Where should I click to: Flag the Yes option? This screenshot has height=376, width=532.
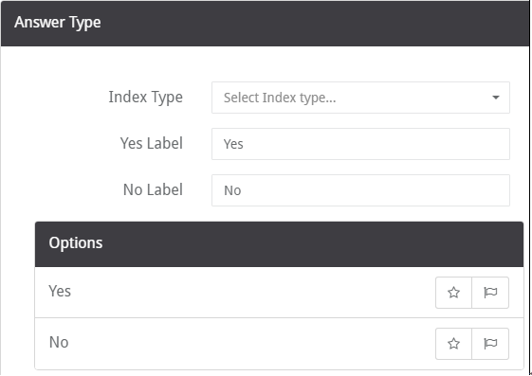coord(490,293)
